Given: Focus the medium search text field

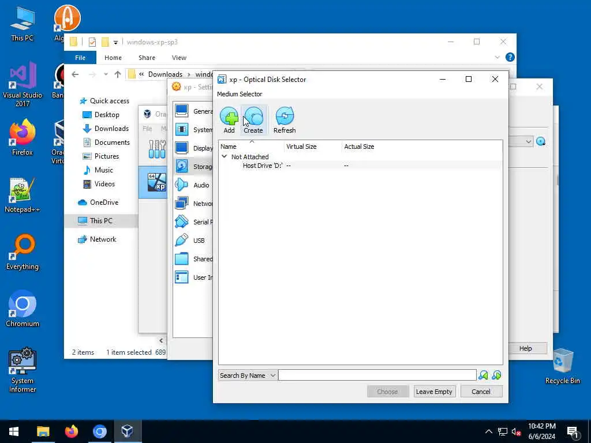Looking at the screenshot, I should coord(377,375).
